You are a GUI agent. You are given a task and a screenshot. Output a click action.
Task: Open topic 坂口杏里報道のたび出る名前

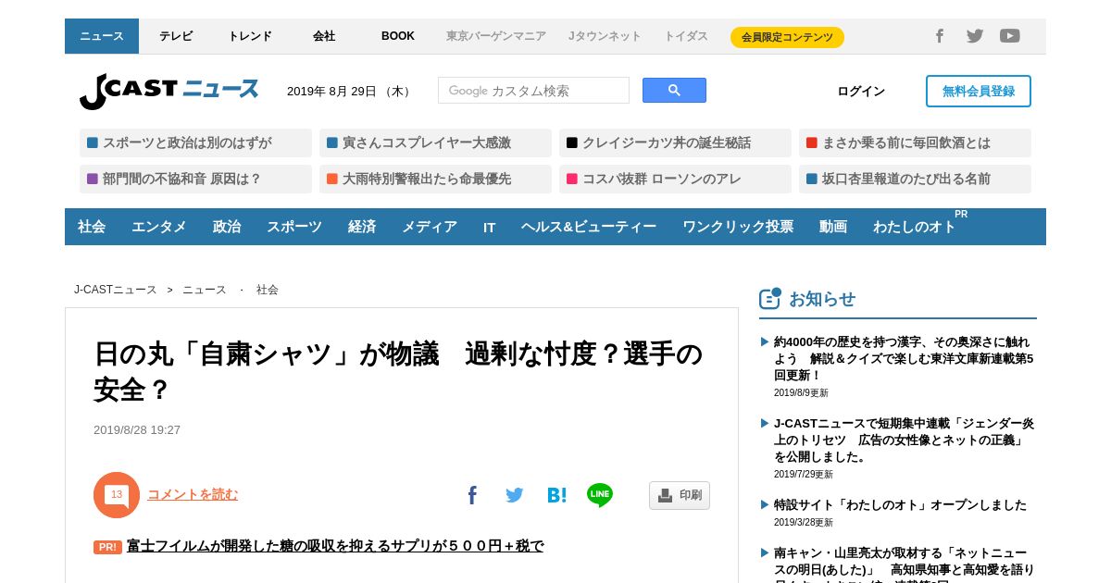click(915, 179)
